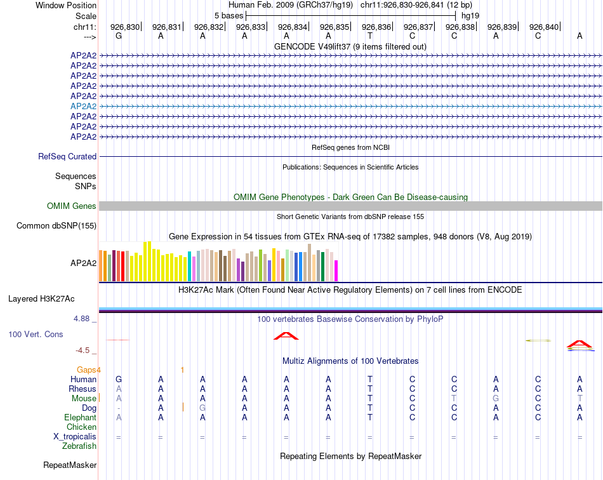
Task: Click the Human Feb. 2009 (GRCh37/hg19) title
Action: [x=290, y=5]
